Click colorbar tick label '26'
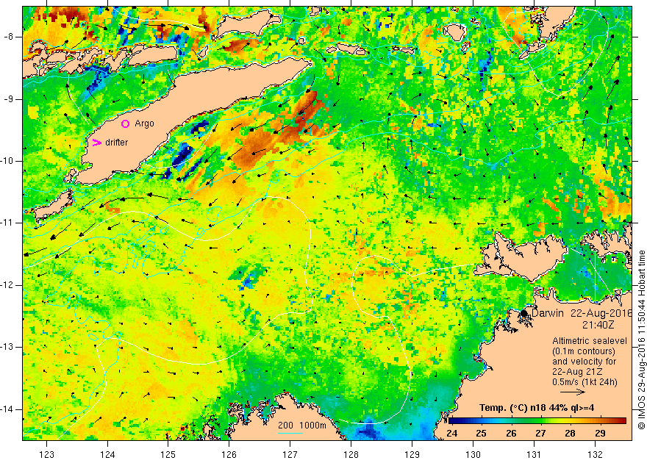 [x=511, y=434]
